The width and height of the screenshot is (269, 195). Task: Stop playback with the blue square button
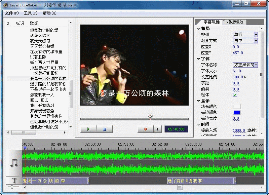coord(104,129)
